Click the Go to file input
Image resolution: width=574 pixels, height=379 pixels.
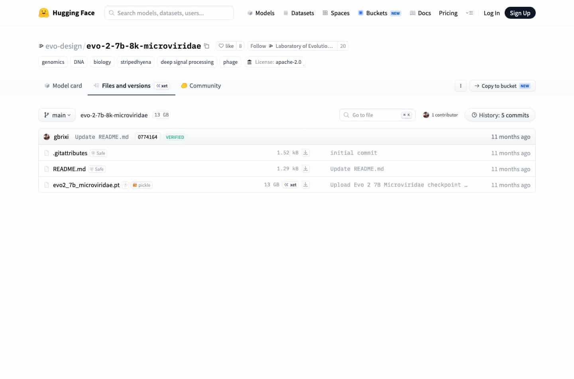click(x=377, y=115)
